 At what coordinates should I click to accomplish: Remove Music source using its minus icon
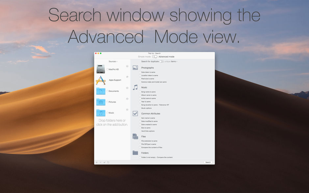pyautogui.click(x=127, y=109)
